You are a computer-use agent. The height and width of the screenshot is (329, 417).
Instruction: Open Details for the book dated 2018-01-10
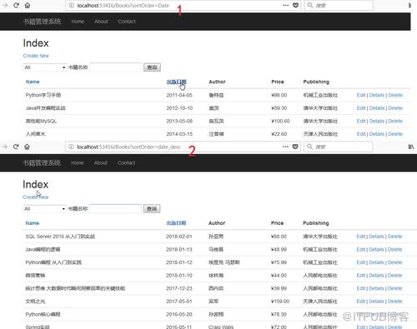tap(376, 276)
